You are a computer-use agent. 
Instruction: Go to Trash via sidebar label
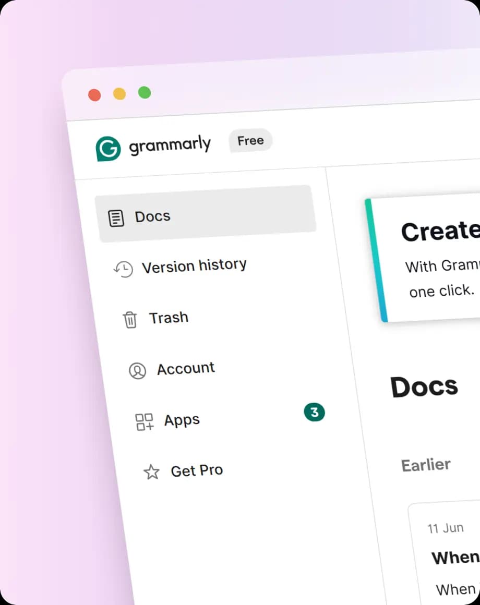(169, 317)
